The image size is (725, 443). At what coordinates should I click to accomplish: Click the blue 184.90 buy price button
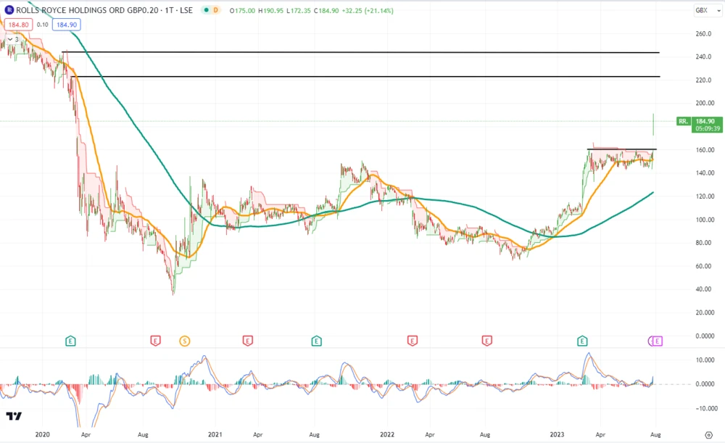click(x=65, y=25)
